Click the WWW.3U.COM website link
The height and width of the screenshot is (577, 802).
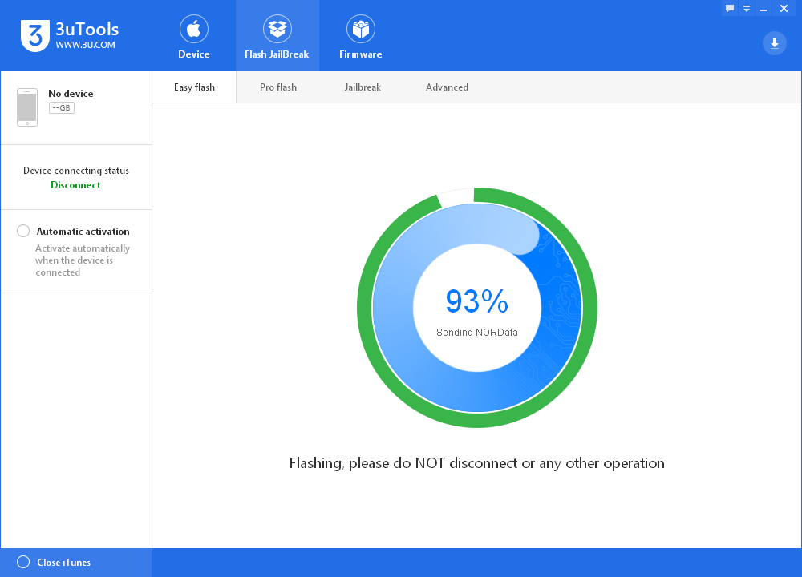point(86,45)
